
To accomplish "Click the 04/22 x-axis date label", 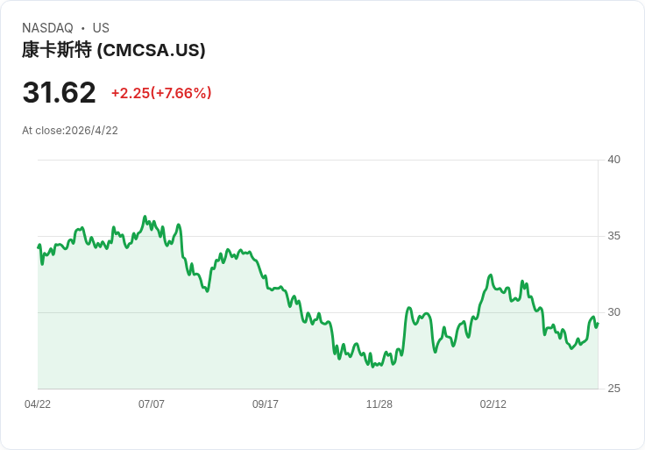I will 38,404.
